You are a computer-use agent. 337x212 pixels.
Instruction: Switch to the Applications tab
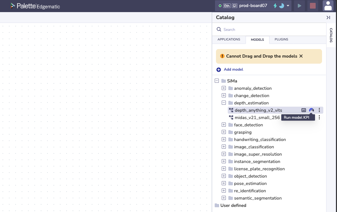(x=229, y=39)
